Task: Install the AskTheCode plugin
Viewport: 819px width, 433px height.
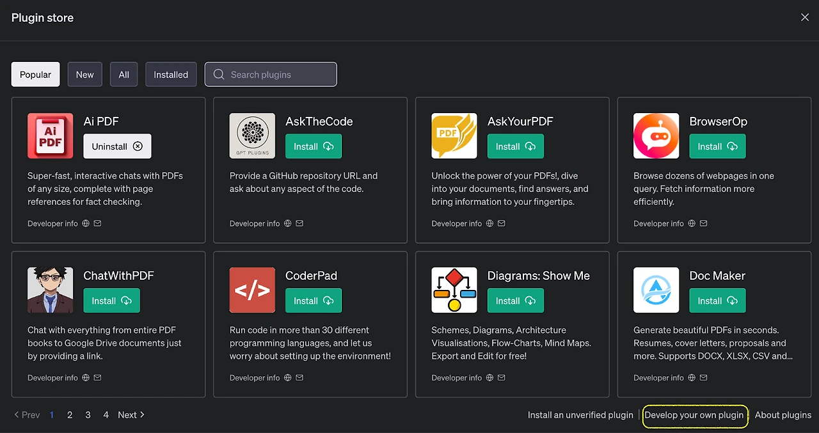Action: [313, 146]
